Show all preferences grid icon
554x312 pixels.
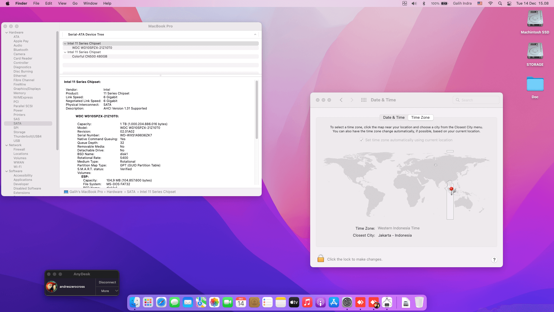[x=364, y=100]
